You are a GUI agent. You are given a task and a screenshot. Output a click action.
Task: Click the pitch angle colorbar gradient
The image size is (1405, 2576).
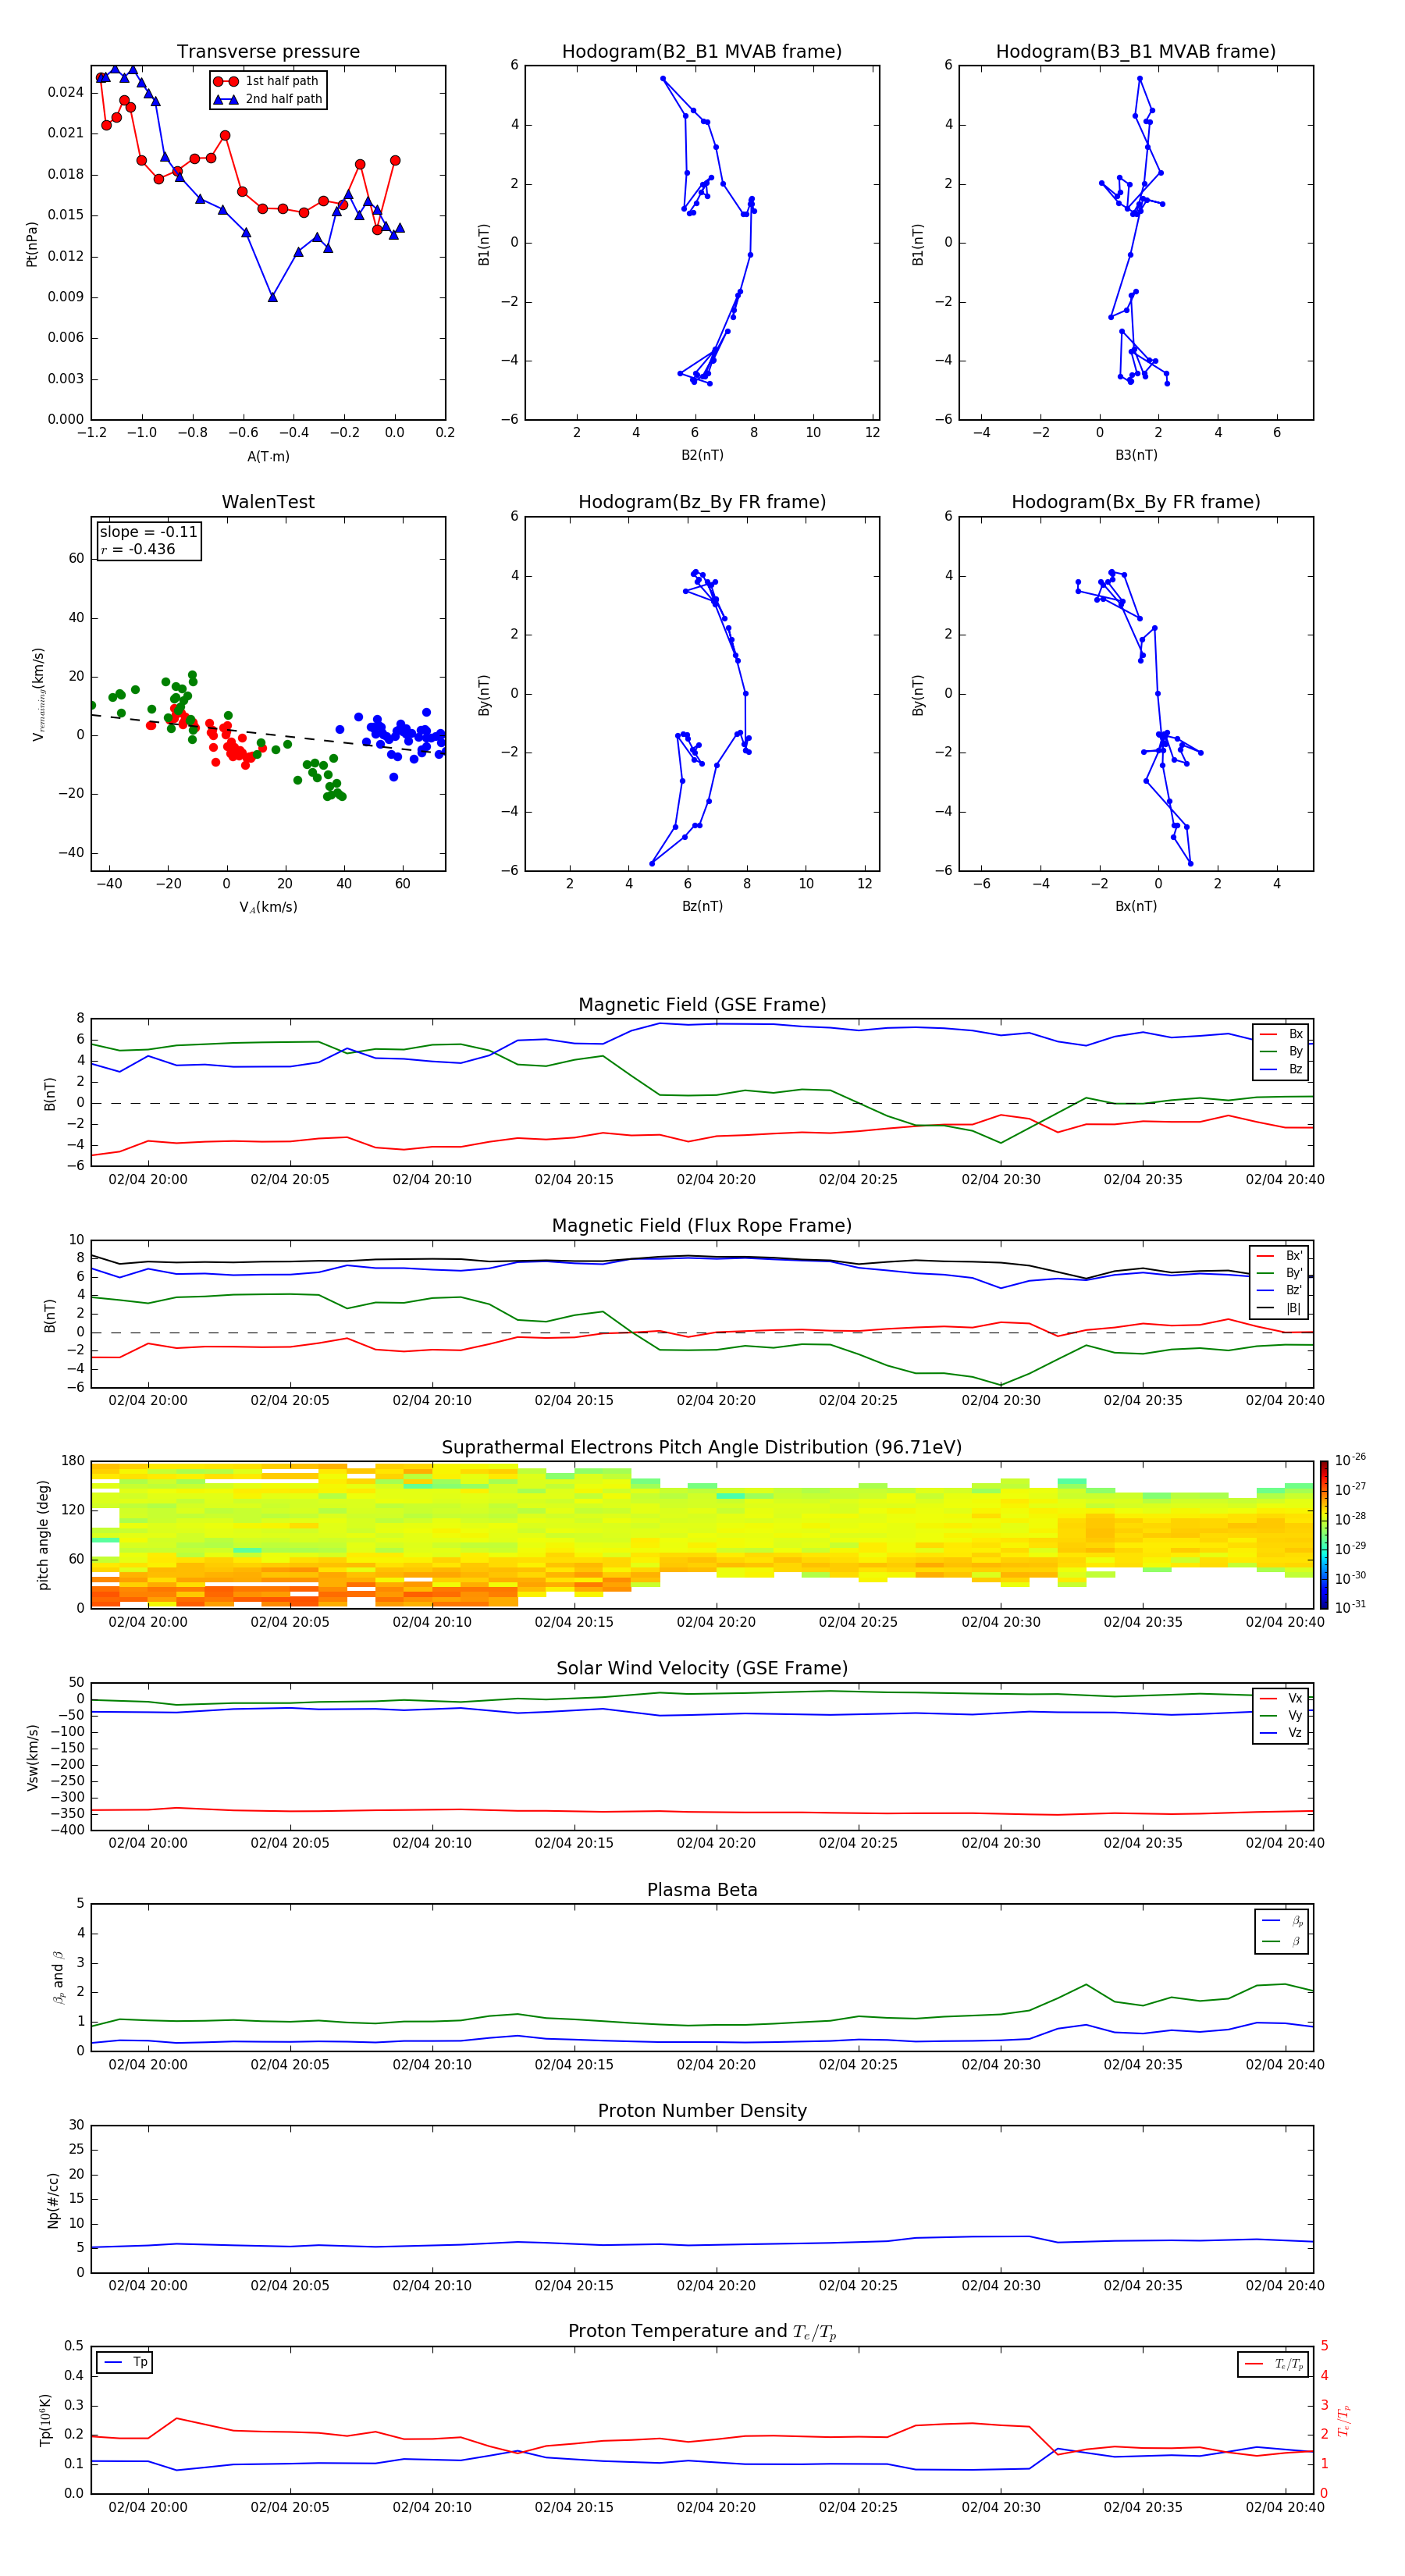[1324, 1535]
